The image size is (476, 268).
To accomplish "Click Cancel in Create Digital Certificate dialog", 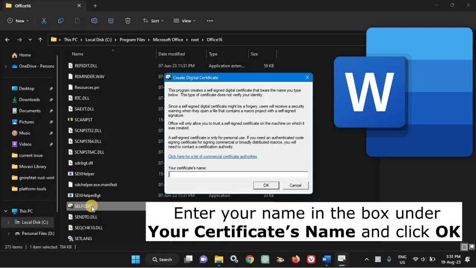I will [x=295, y=185].
